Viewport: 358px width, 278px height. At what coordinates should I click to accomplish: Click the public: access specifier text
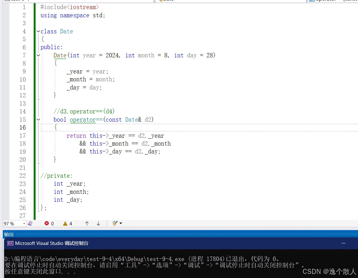coord(51,47)
